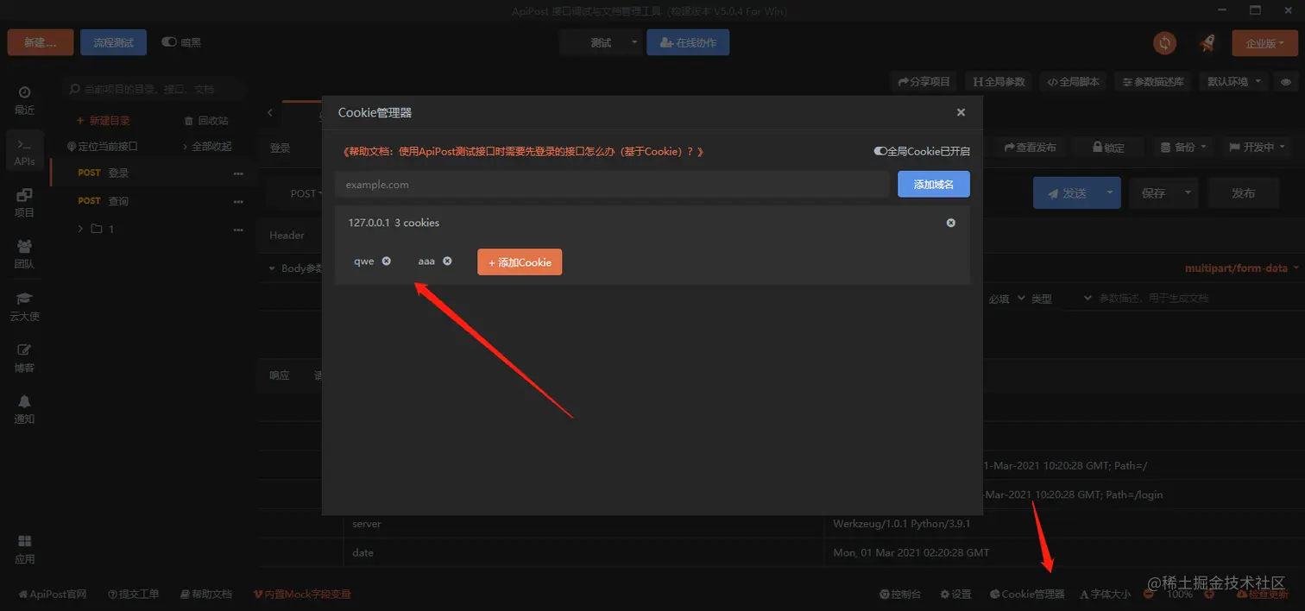Screen dimensions: 1305x611
Task: Click 查看发布
Action: 1030,148
